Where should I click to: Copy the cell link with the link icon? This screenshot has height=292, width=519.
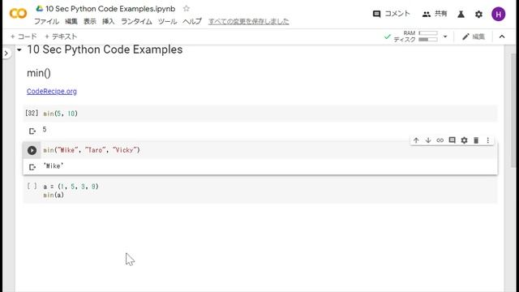point(440,140)
